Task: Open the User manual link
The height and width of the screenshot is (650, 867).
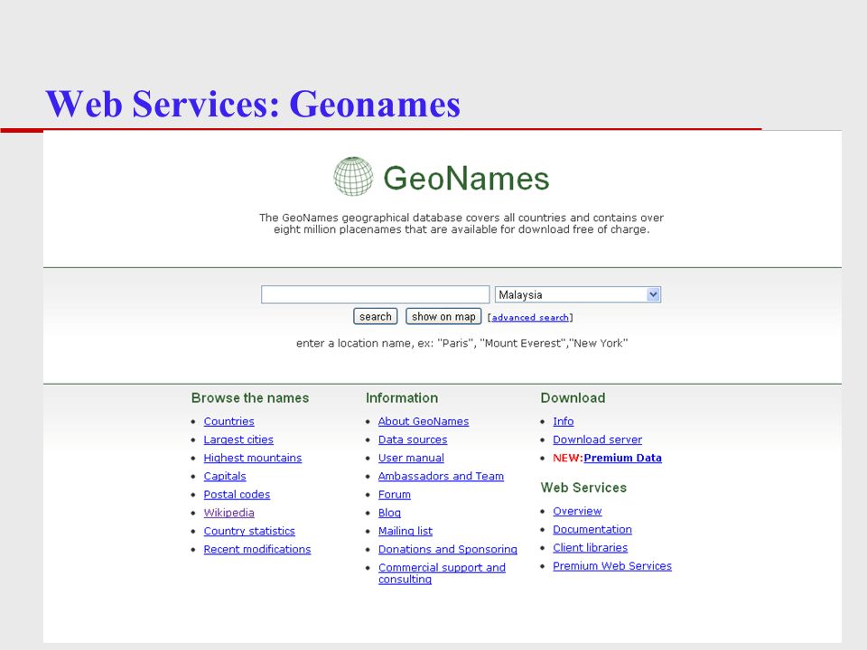Action: click(411, 458)
